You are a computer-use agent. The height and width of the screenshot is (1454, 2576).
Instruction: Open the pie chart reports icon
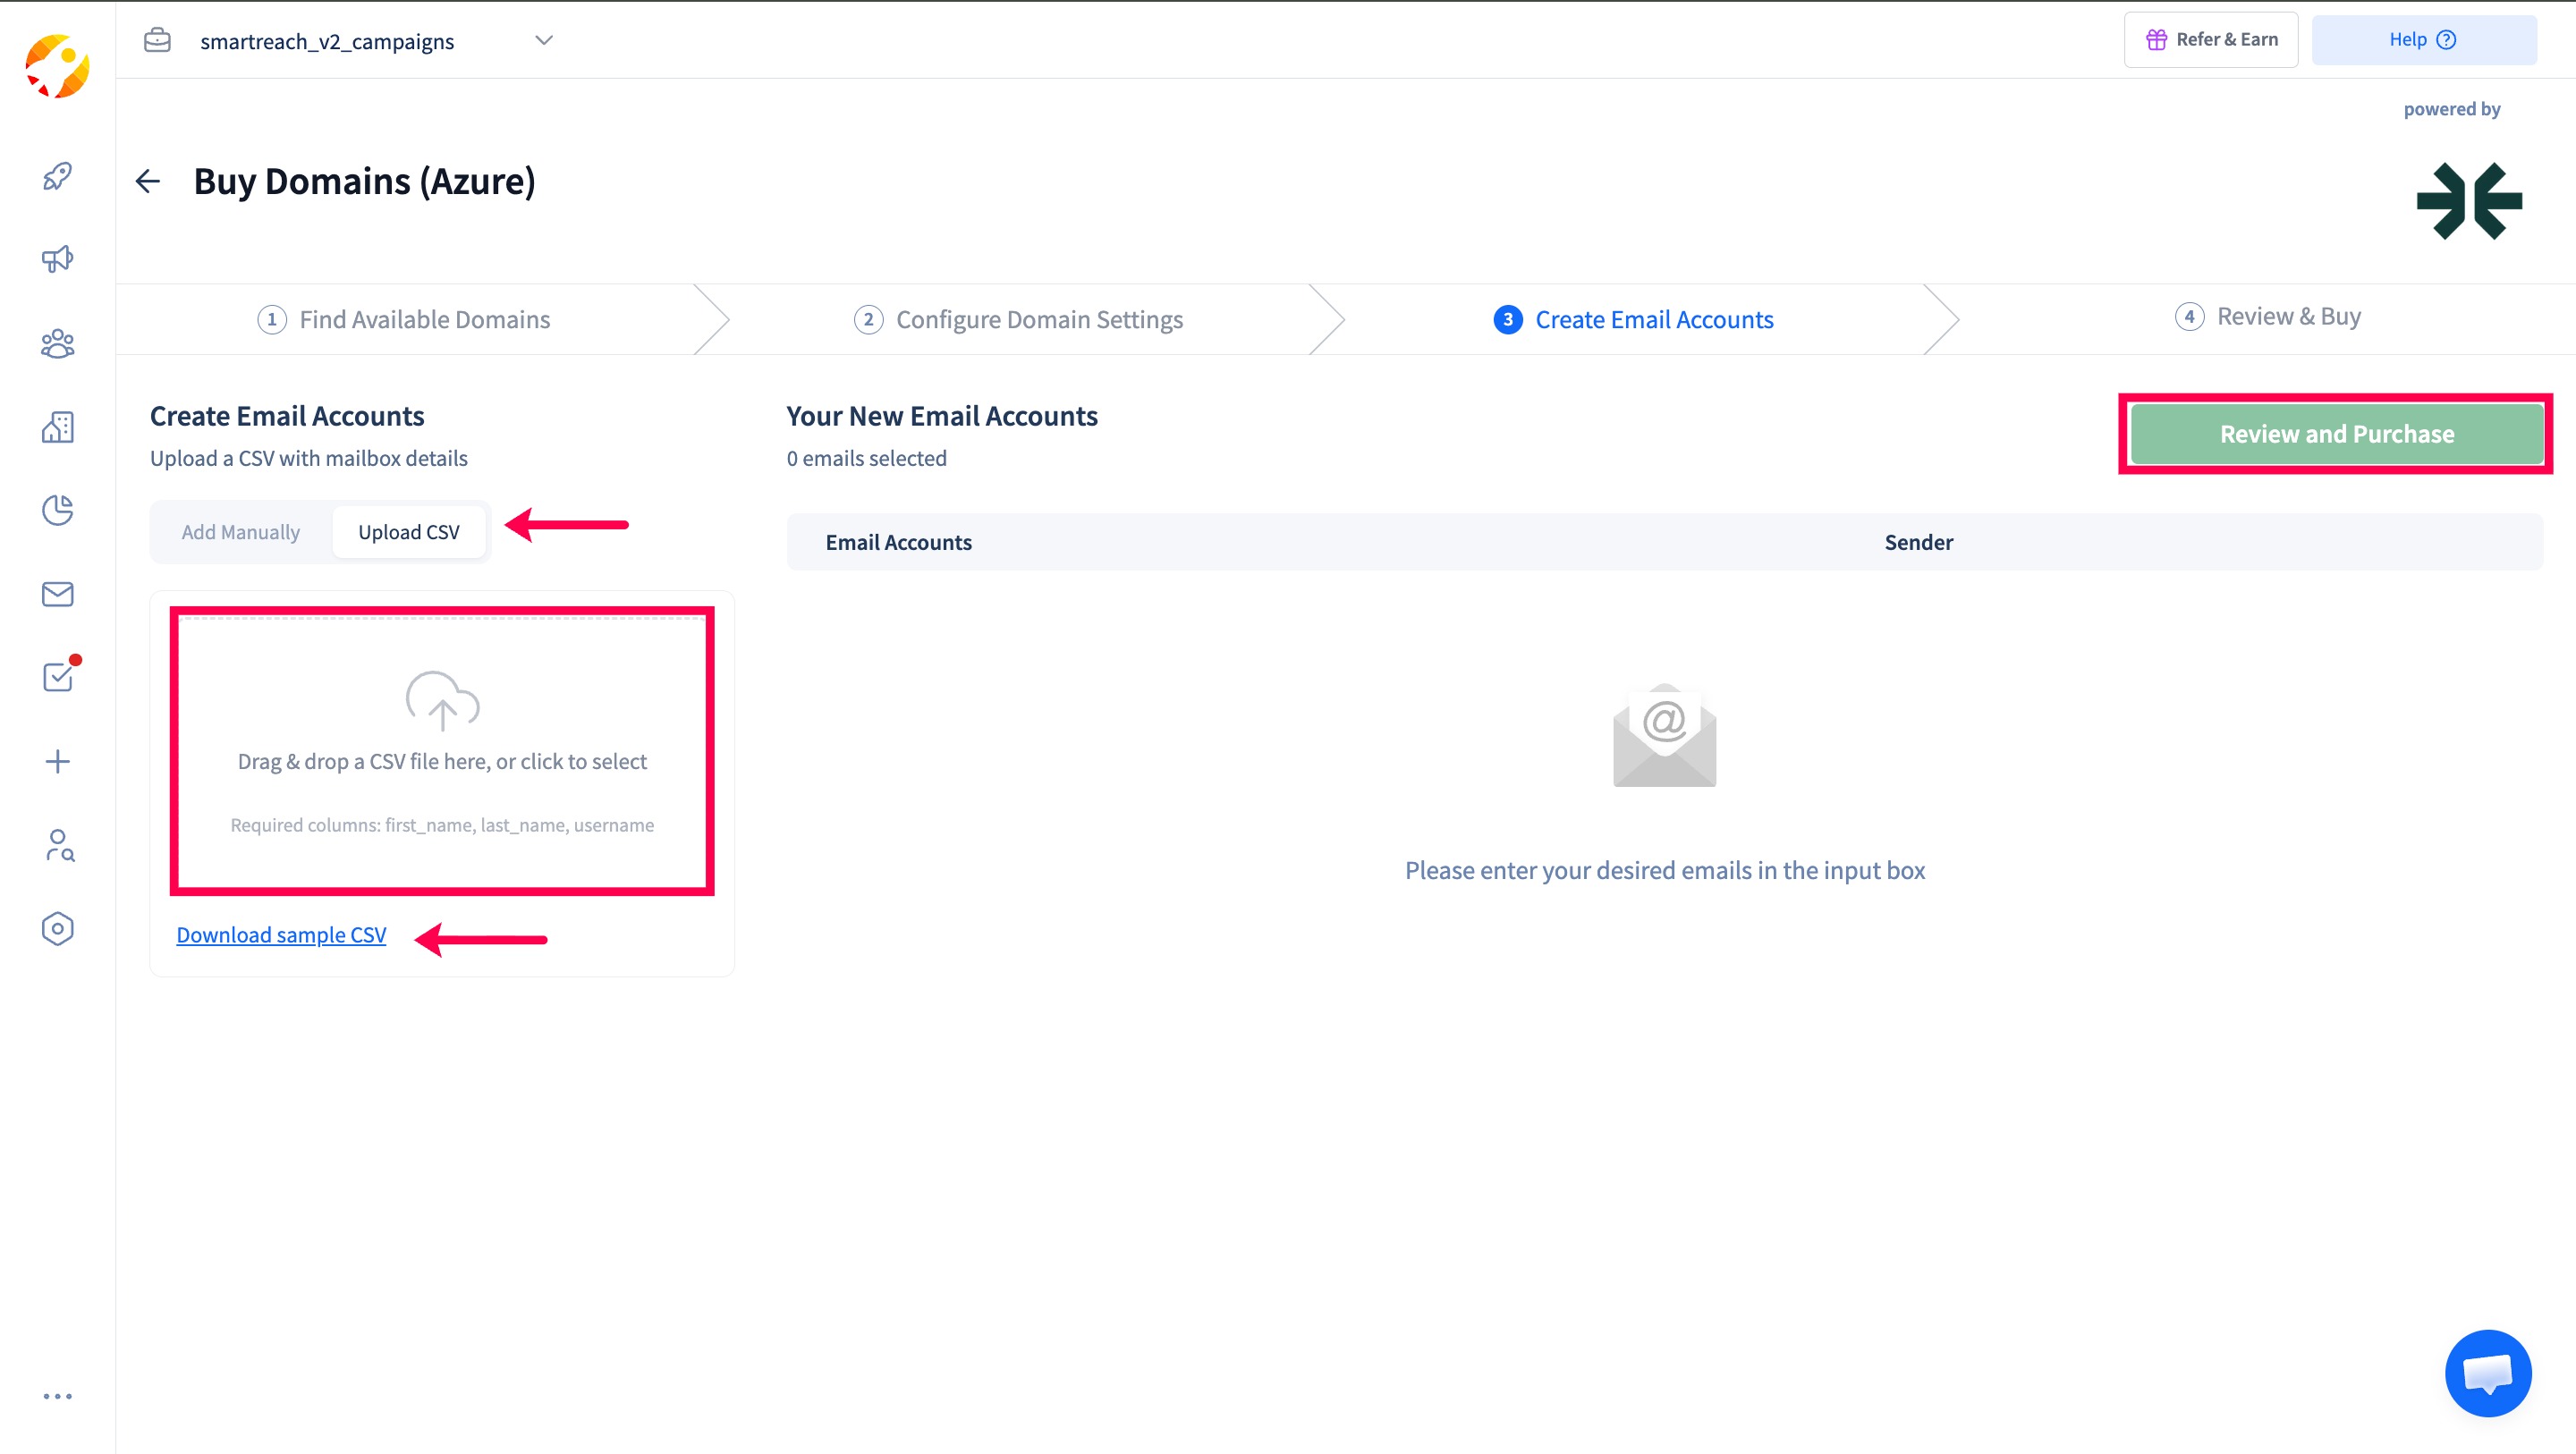57,510
